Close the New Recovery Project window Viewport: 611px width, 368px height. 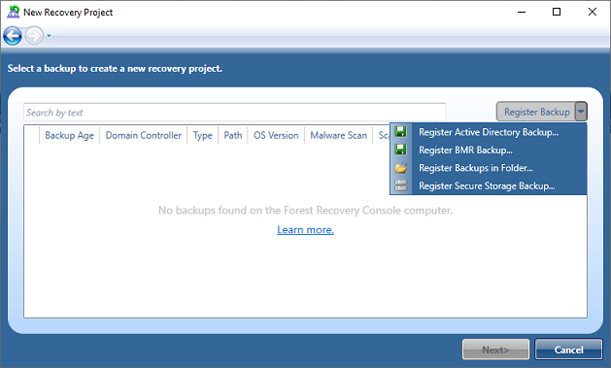point(592,12)
